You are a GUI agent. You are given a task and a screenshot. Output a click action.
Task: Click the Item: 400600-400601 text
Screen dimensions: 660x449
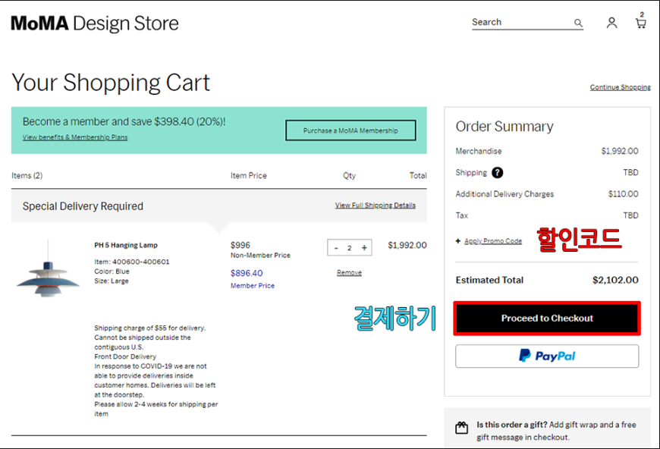click(132, 262)
